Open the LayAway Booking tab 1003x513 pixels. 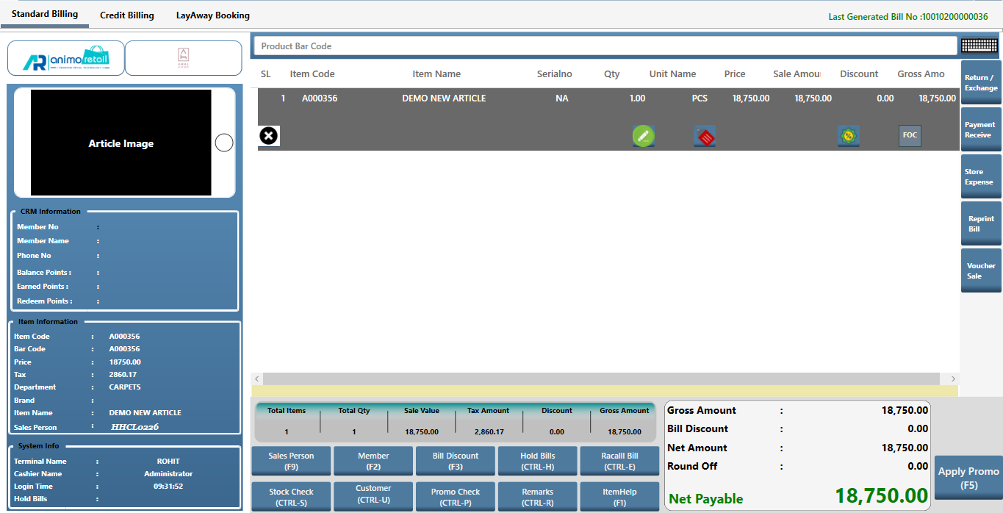[x=213, y=15]
